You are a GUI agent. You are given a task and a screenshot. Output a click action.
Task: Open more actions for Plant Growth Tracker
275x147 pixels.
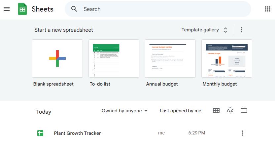(x=243, y=133)
